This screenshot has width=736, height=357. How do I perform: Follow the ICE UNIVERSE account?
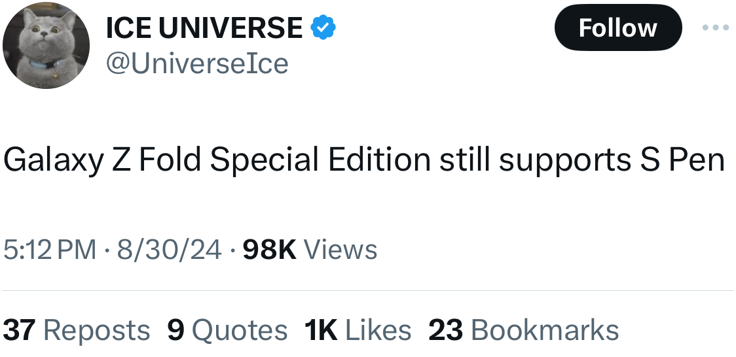[617, 28]
